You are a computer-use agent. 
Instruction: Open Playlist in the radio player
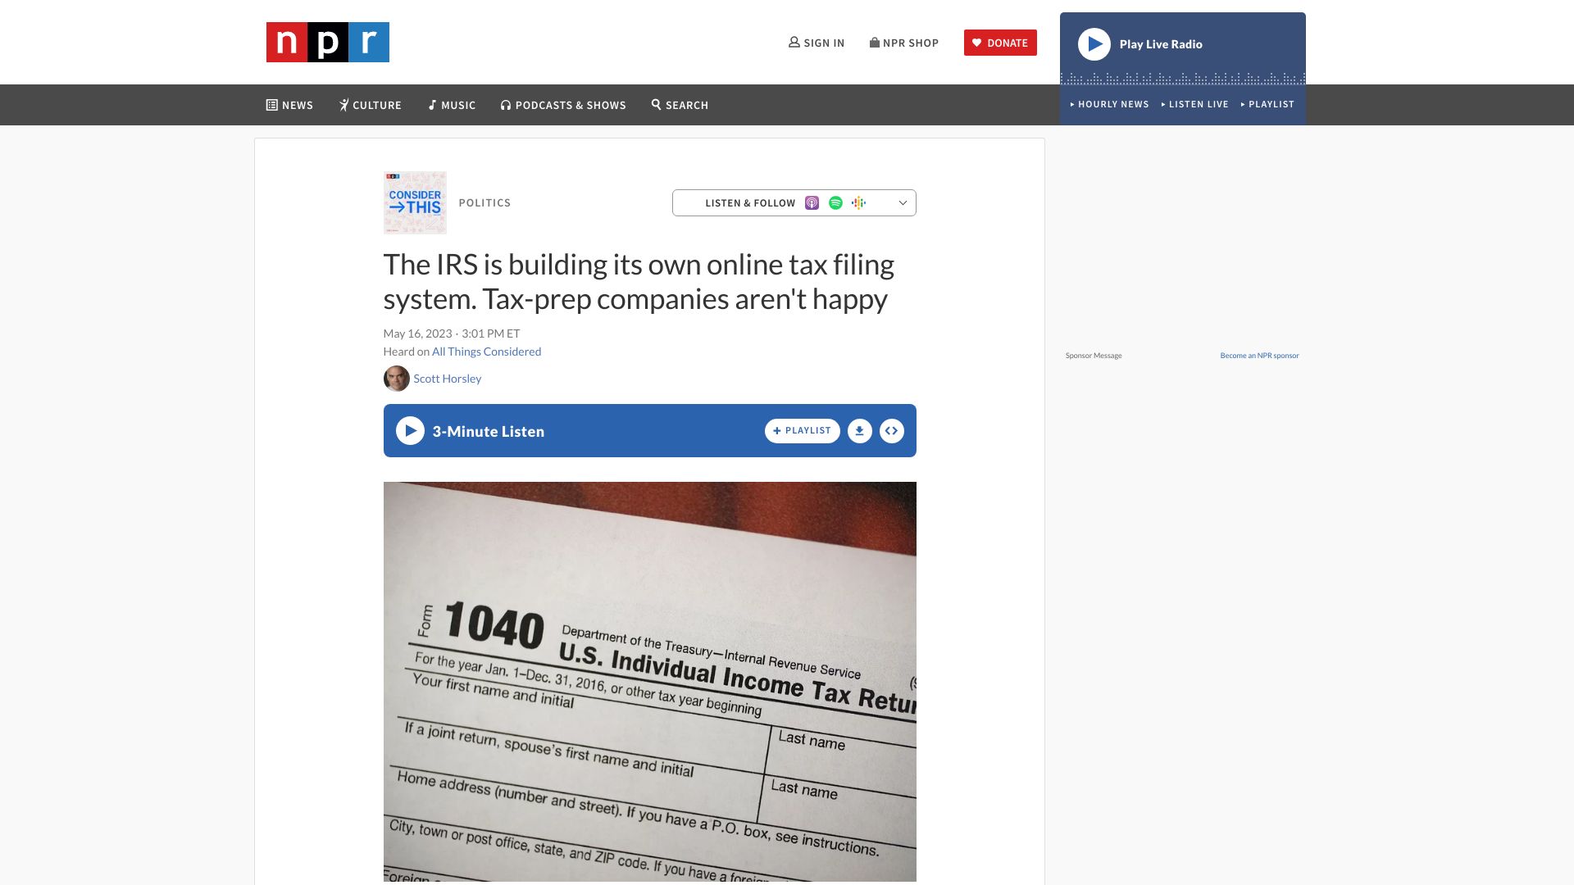pos(1267,104)
